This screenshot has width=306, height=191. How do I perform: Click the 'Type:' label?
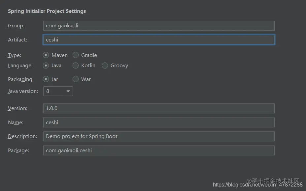point(15,55)
